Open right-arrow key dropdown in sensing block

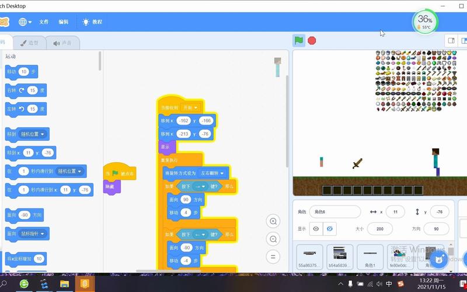pos(200,186)
